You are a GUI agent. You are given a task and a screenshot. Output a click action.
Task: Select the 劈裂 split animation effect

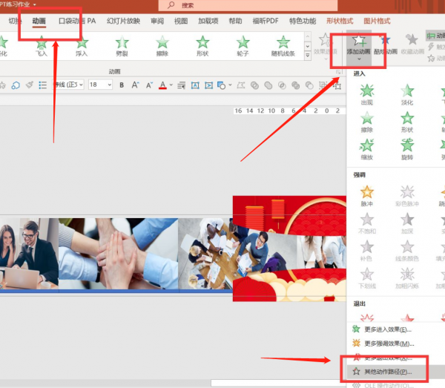point(122,46)
